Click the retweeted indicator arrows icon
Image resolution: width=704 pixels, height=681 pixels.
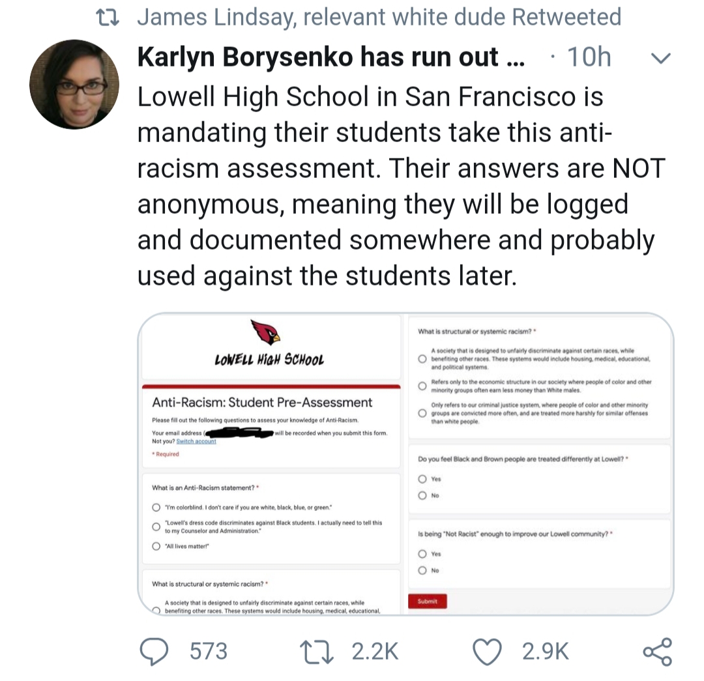click(107, 17)
